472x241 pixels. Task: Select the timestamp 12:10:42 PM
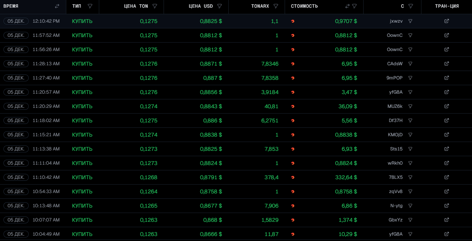click(46, 21)
